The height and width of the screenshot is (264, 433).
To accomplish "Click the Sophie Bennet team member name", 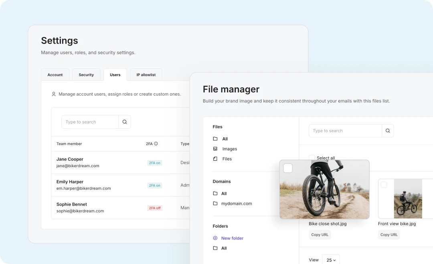I will (71, 204).
